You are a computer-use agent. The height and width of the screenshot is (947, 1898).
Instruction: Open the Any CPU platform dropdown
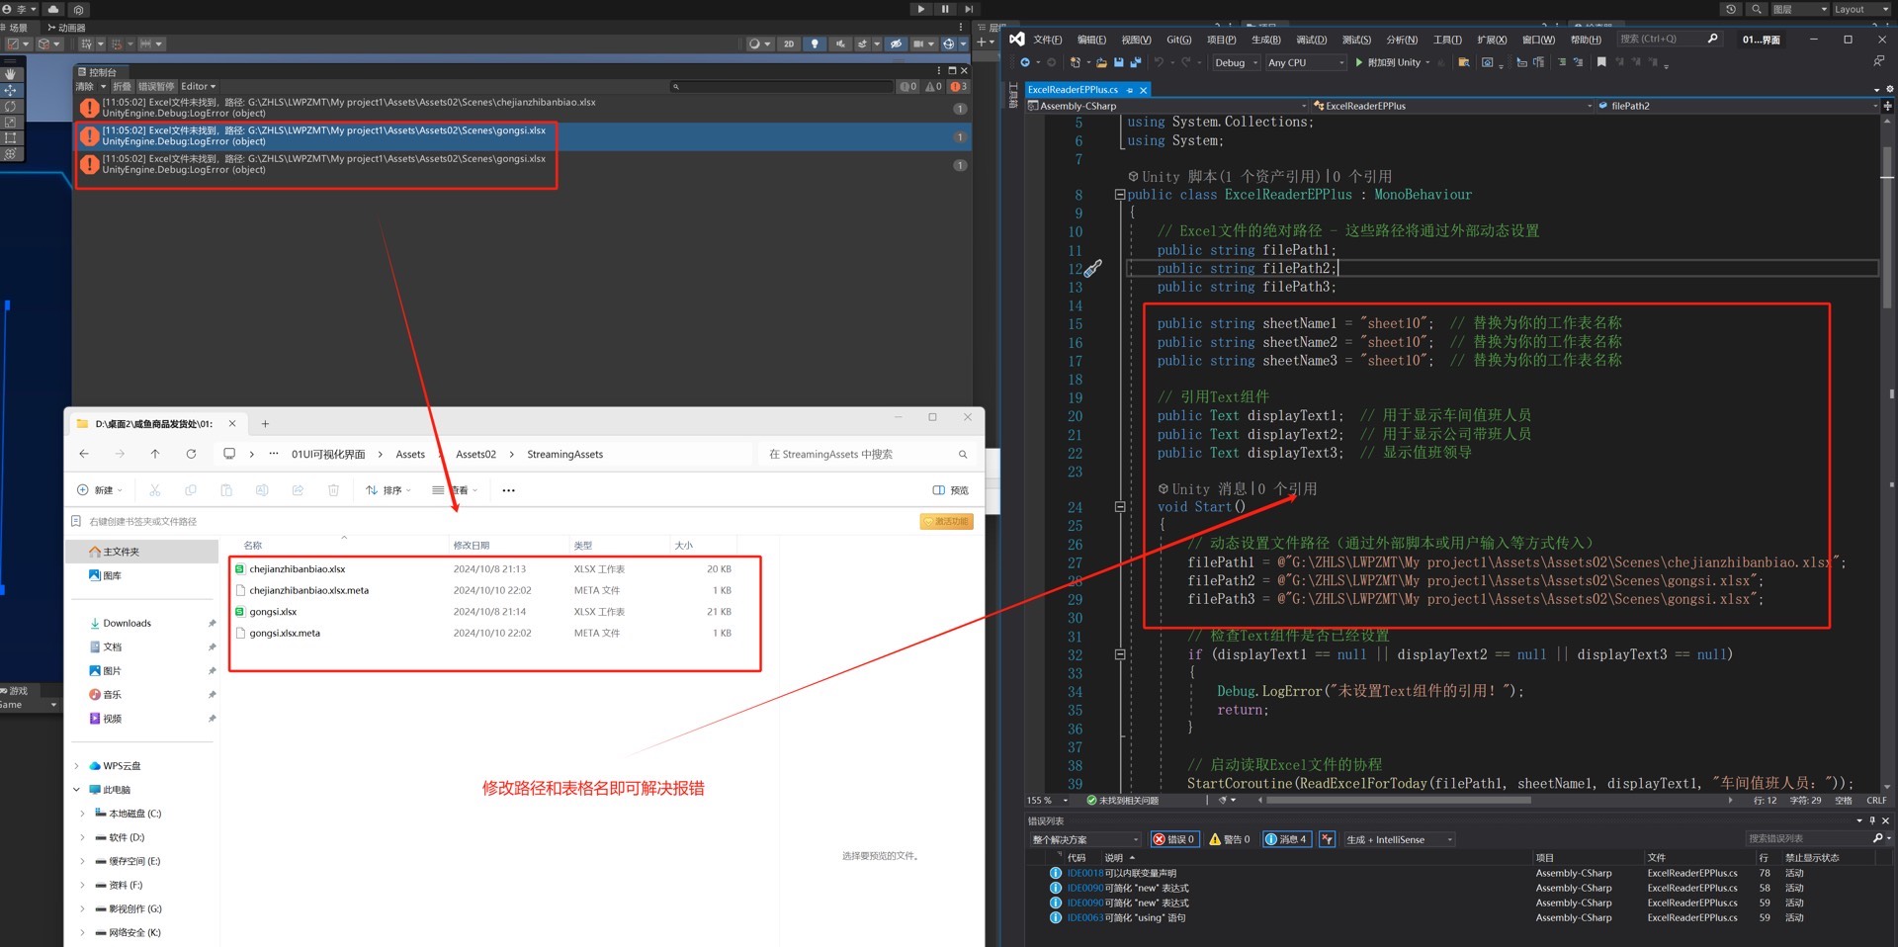(x=1305, y=62)
